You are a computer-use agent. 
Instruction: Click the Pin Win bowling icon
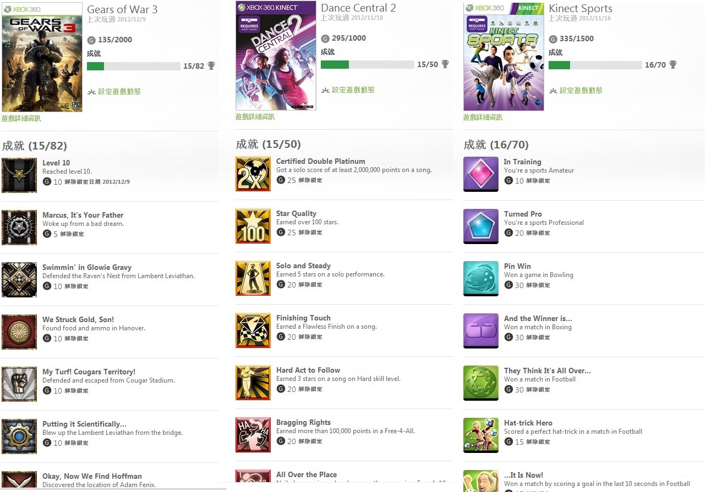(x=481, y=279)
